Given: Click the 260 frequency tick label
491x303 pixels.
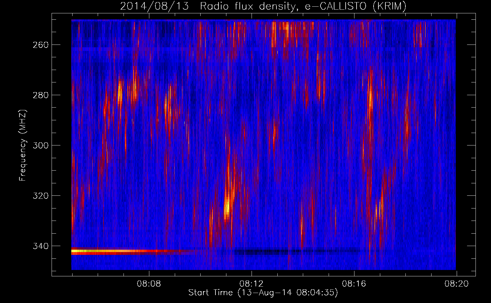Looking at the screenshot, I should (x=40, y=45).
